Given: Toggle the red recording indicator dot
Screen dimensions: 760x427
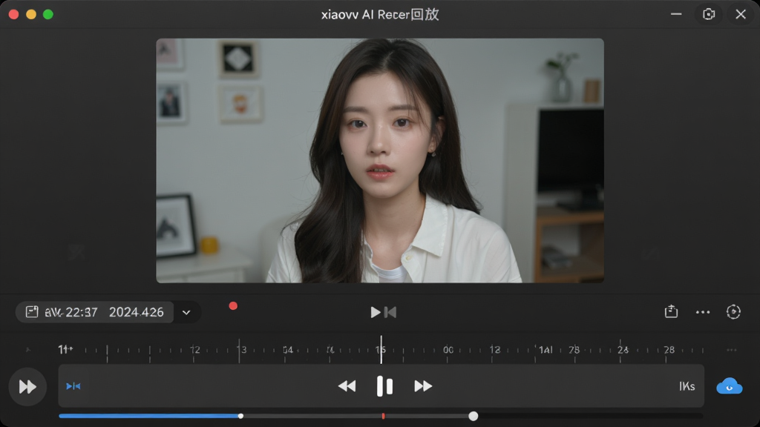Looking at the screenshot, I should pyautogui.click(x=233, y=306).
